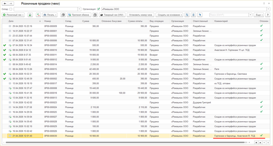Open the Организация dropdown arrow
Screen dimensions: 273x146
click(268, 9)
